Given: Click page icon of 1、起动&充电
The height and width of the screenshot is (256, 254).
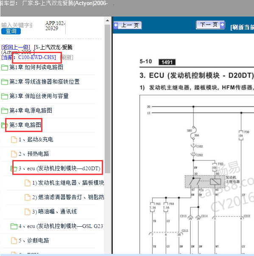Looking at the screenshot, I should [14, 140].
